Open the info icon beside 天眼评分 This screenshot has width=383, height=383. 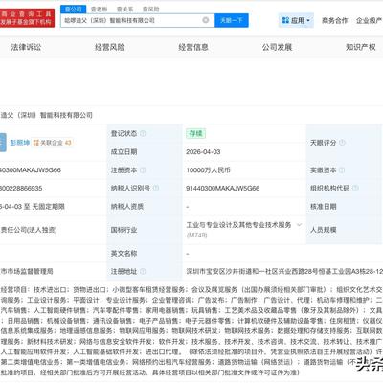pos(342,143)
